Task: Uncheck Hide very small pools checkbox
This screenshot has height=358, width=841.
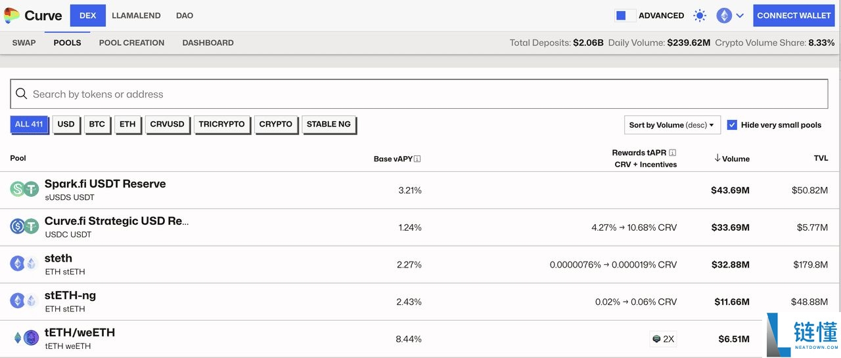Action: tap(732, 125)
